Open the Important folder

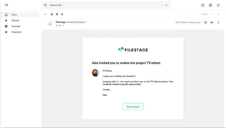[16, 32]
